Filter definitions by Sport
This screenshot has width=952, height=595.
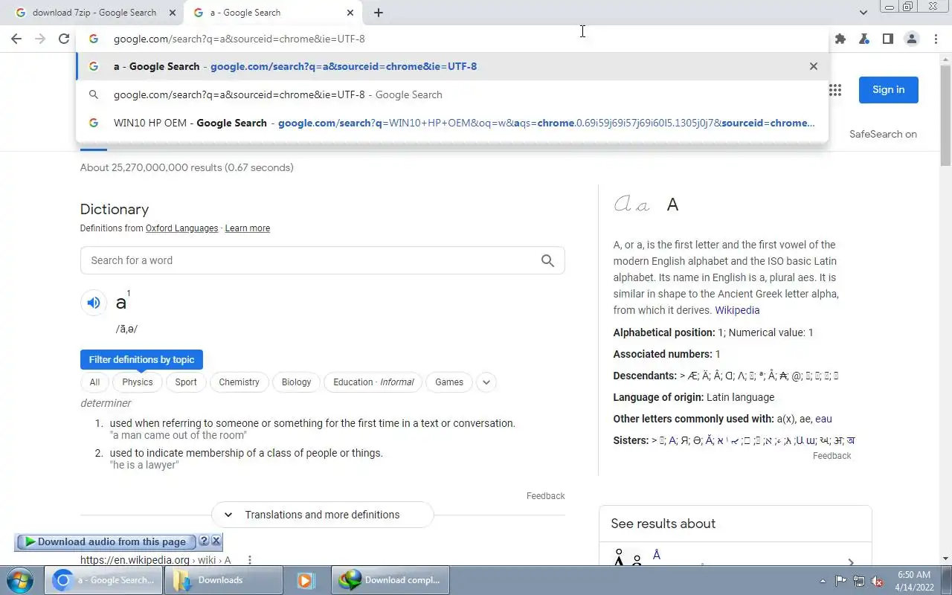tap(186, 382)
